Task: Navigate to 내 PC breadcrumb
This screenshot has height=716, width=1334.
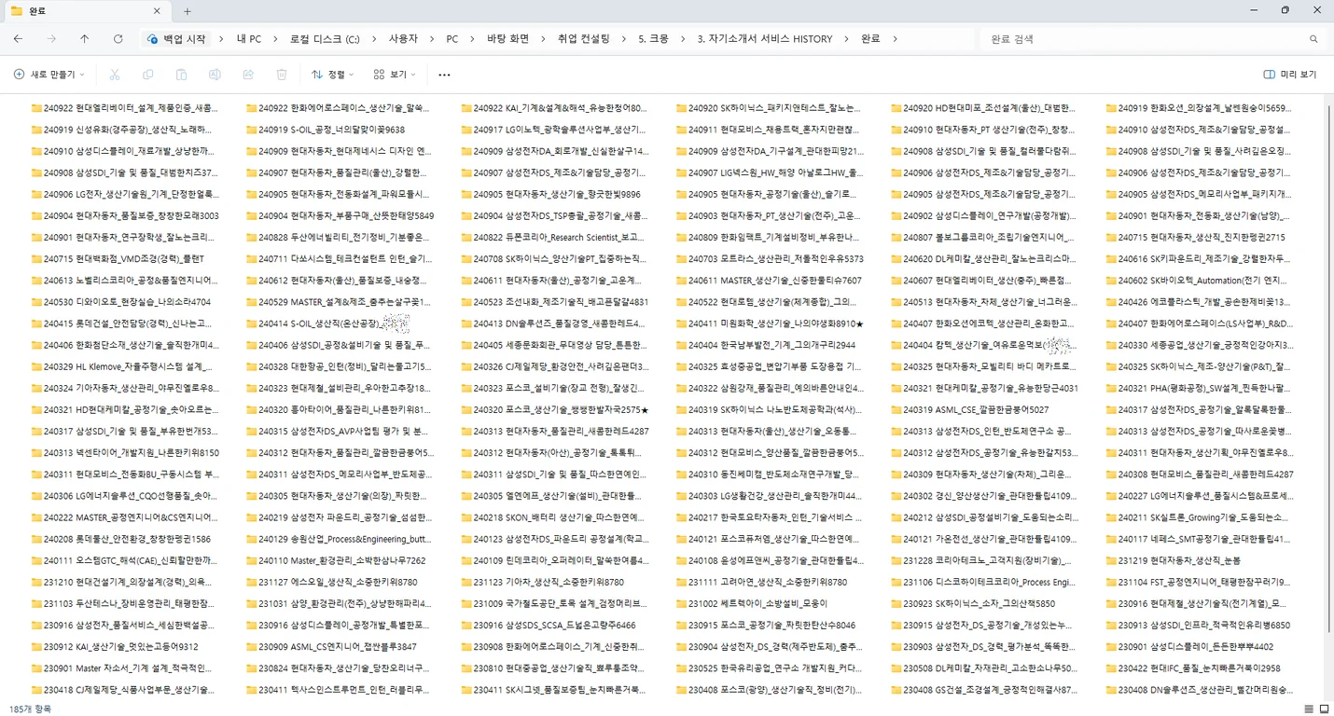Action: 248,39
